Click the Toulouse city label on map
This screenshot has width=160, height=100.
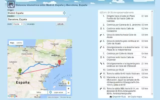coord(54,44)
